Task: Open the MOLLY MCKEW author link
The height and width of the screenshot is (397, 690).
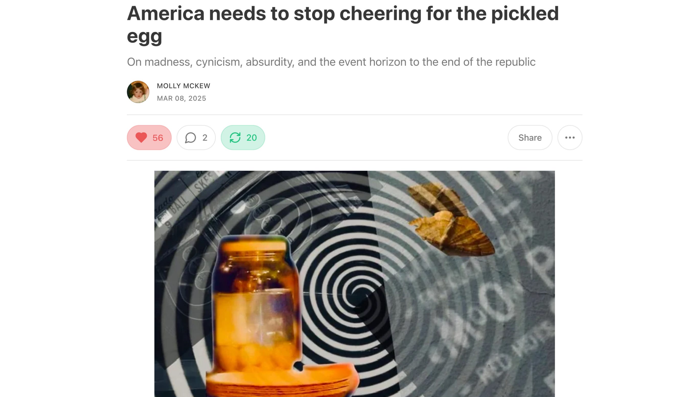Action: tap(183, 86)
